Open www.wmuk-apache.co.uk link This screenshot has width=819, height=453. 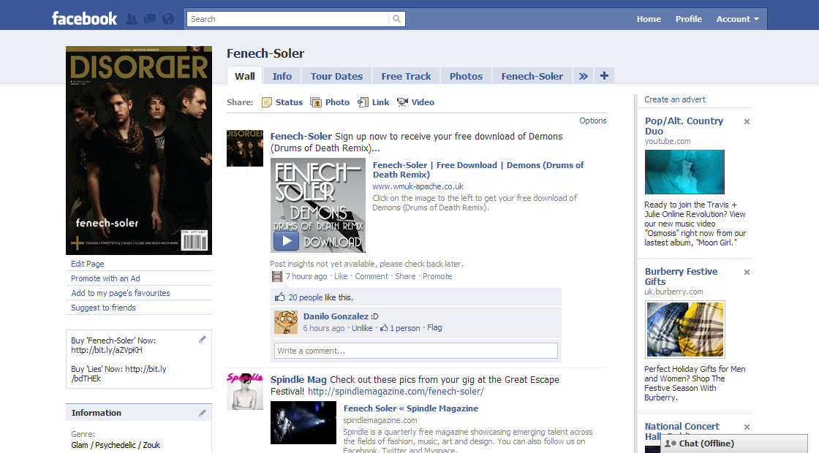[418, 186]
